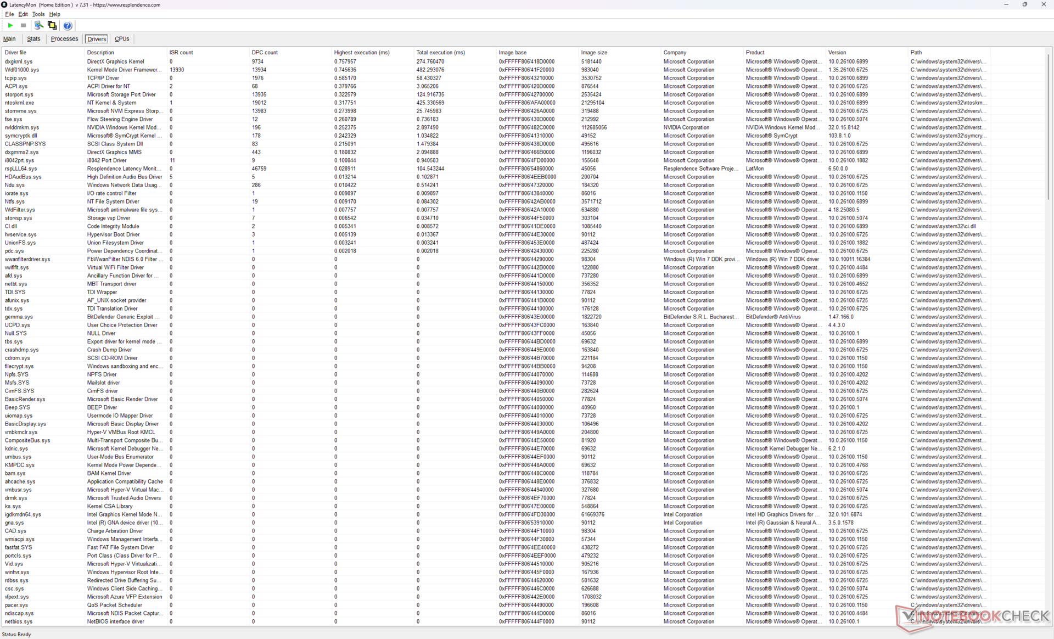The height and width of the screenshot is (639, 1054).
Task: Click the yellow overlapping squares toolbar icon
Action: click(52, 25)
